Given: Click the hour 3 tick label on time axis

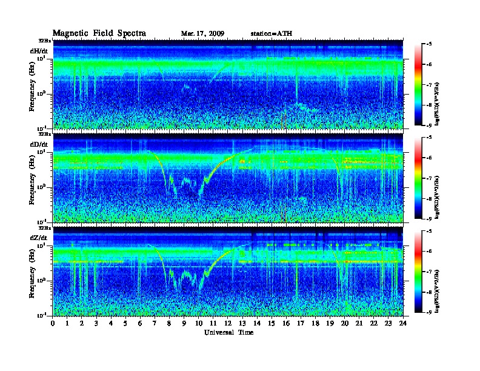Looking at the screenshot, I should [x=96, y=323].
